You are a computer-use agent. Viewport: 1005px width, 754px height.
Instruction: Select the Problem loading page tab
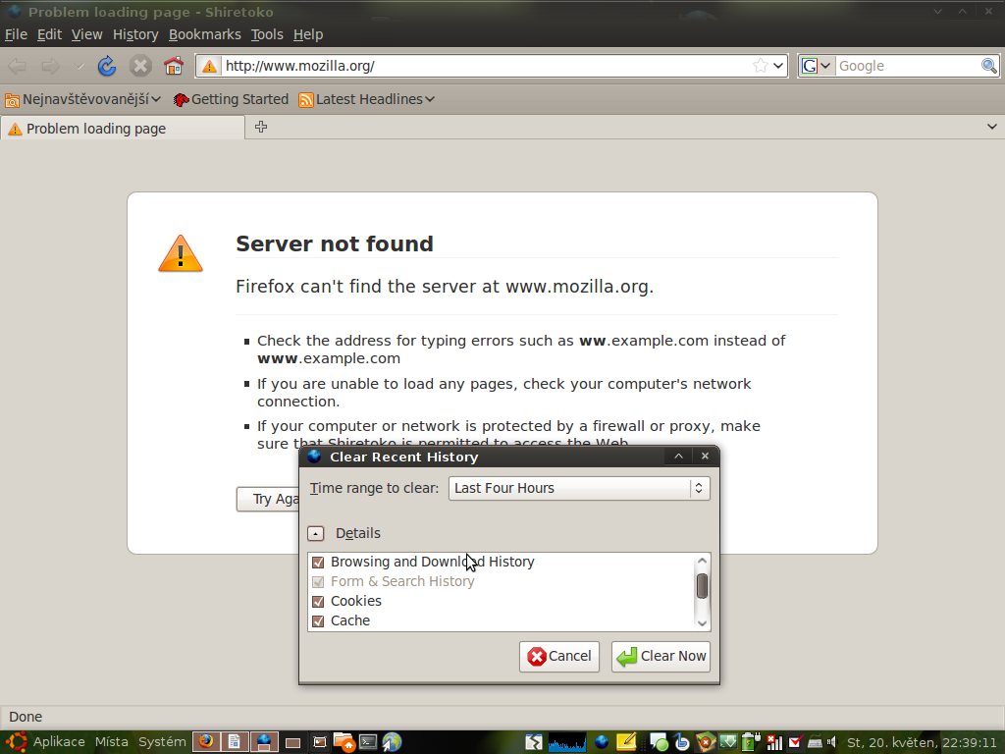click(x=123, y=129)
